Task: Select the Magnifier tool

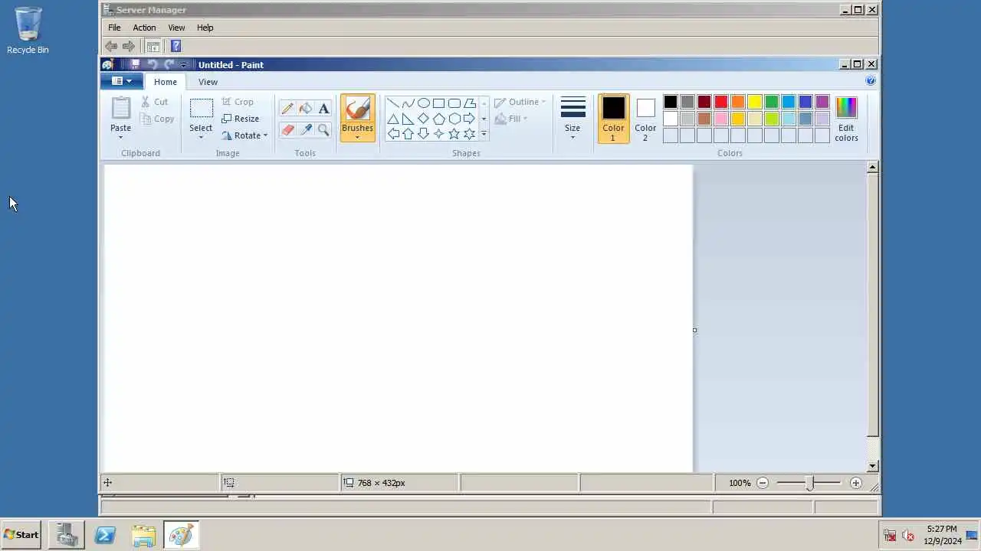Action: click(x=323, y=130)
